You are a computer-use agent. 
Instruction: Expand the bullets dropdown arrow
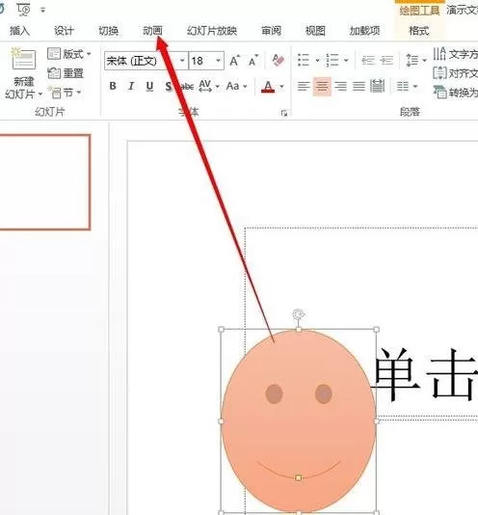[317, 61]
